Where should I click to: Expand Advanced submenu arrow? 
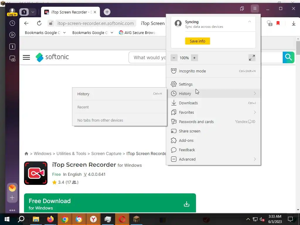255,159
